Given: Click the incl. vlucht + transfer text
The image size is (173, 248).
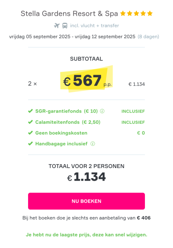Looking at the screenshot, I should (x=95, y=26).
